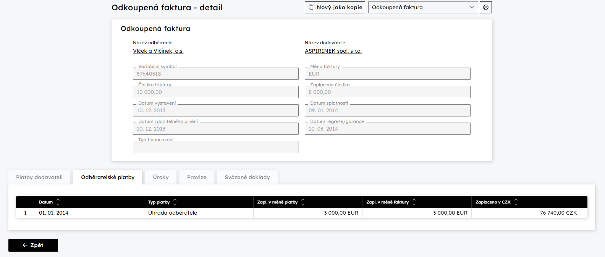Viewport: 605px width, 257px height.
Task: Click the 76 740,00 CZK cell
Action: (529, 213)
